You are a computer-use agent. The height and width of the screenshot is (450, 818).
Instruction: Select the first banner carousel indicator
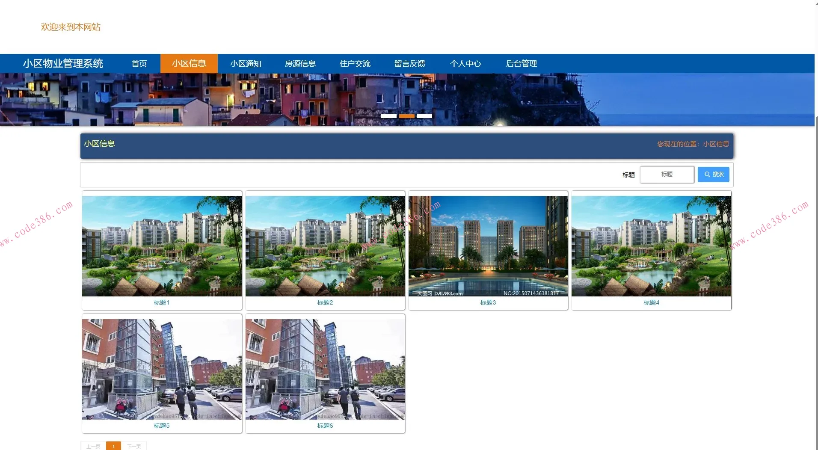pos(389,116)
